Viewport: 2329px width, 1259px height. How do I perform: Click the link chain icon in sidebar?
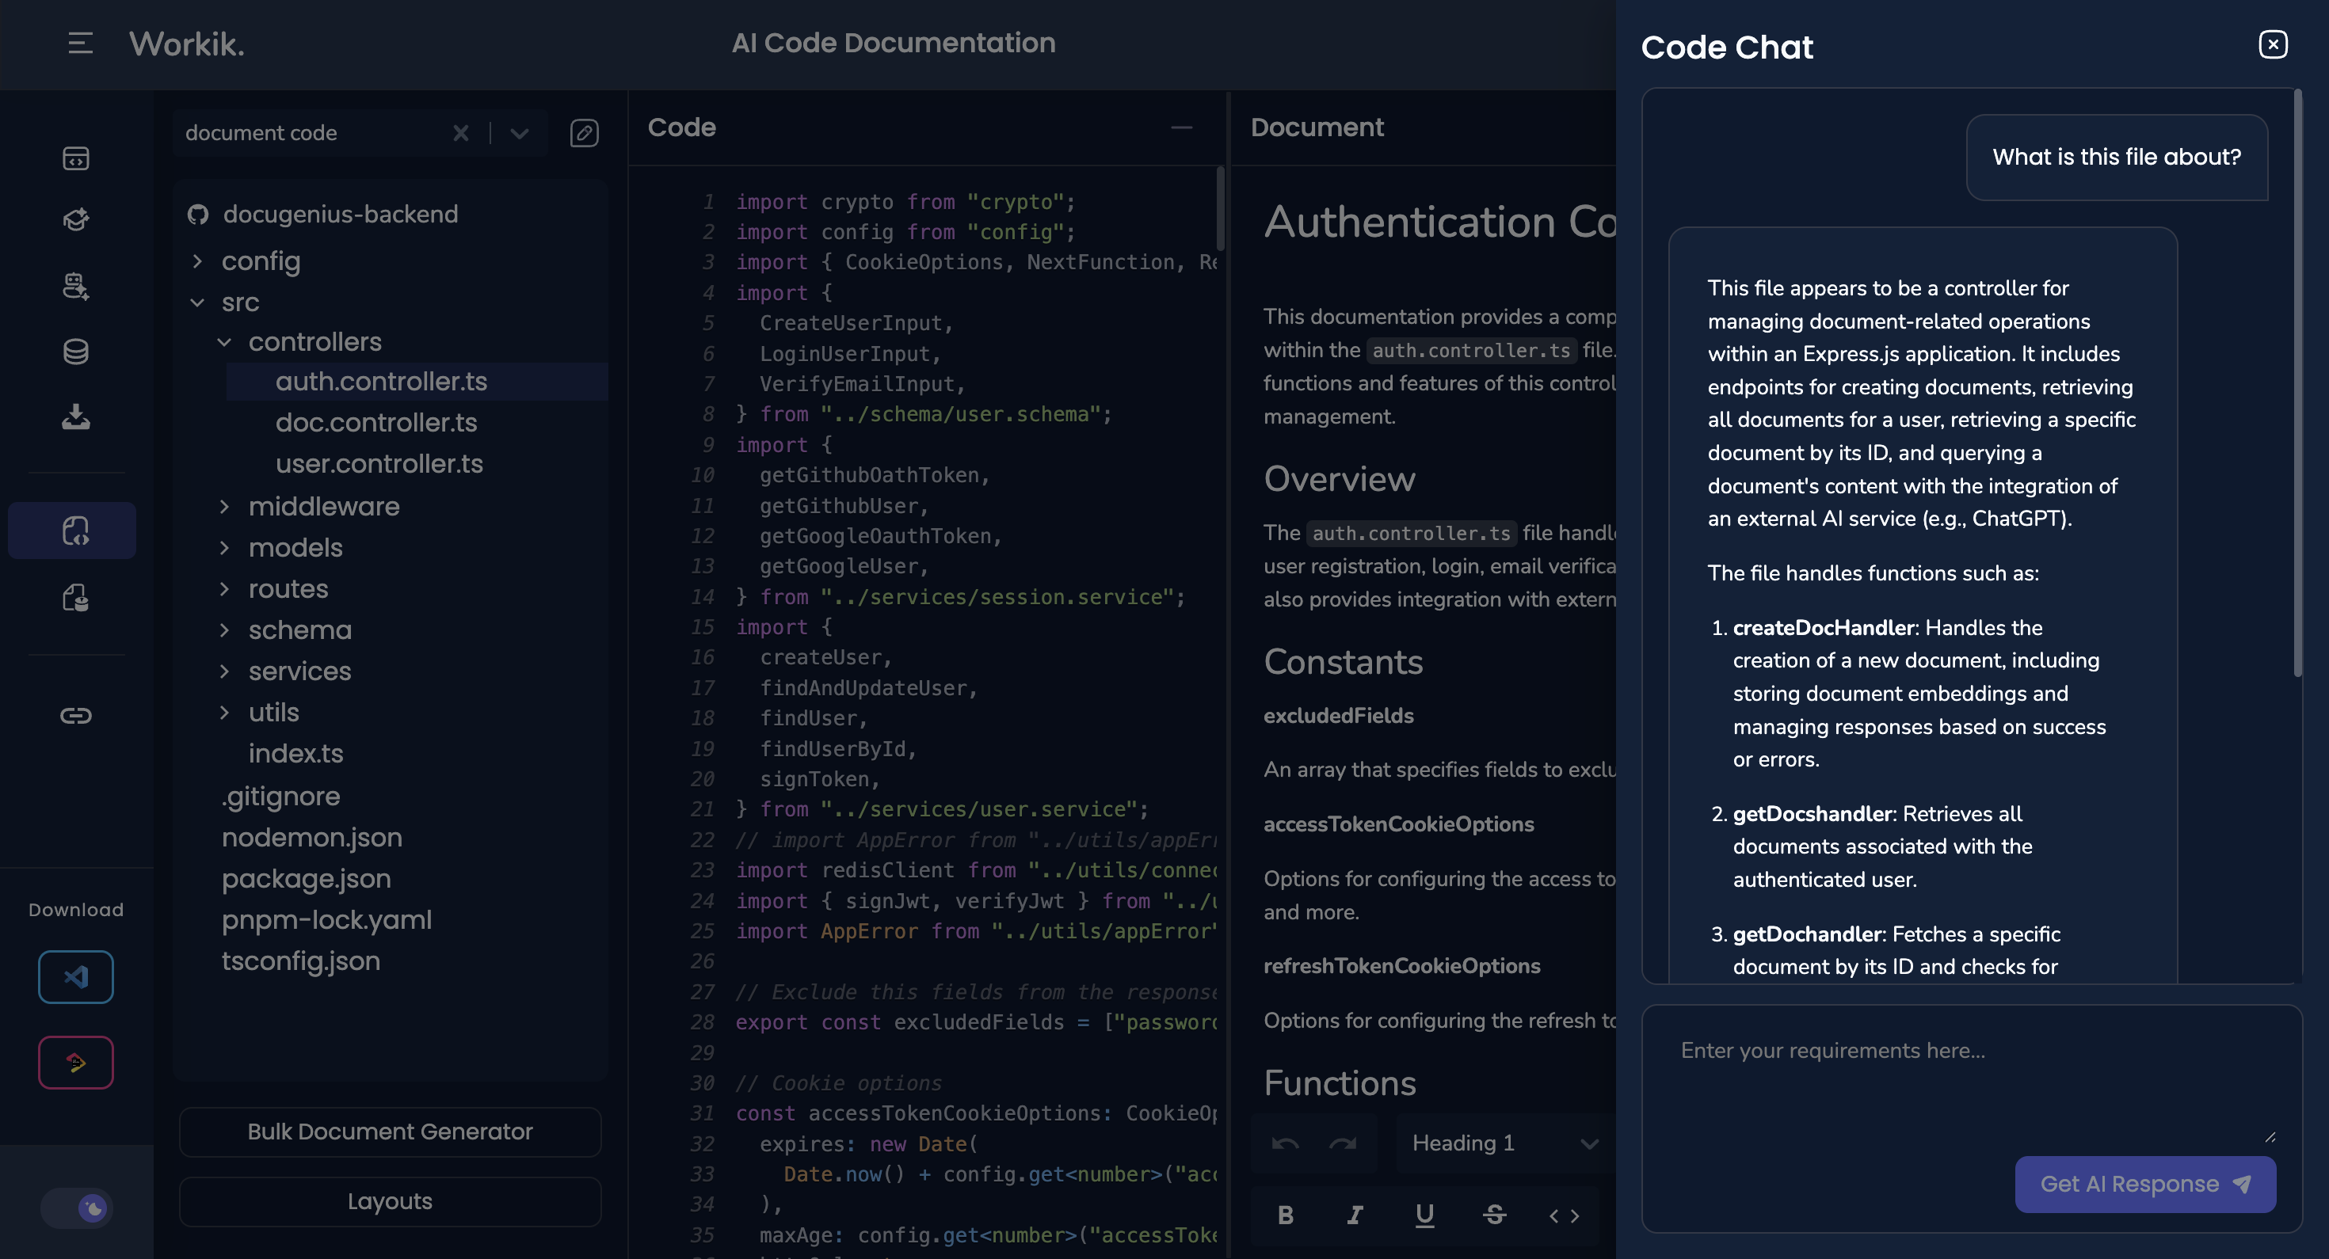(x=76, y=716)
